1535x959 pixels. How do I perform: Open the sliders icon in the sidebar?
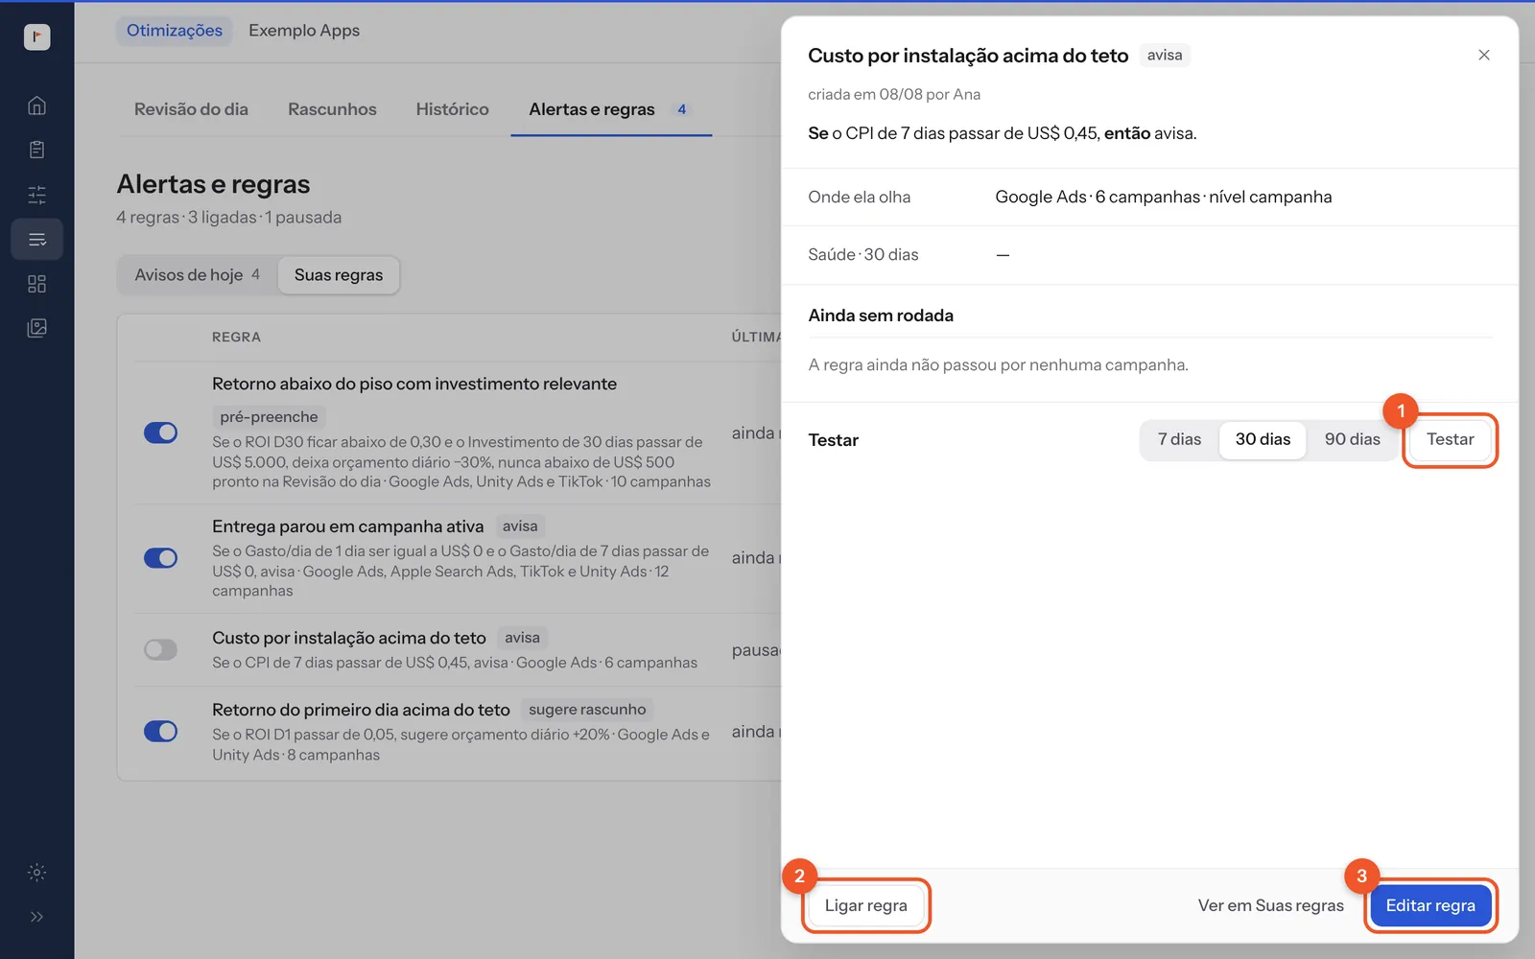click(x=36, y=195)
